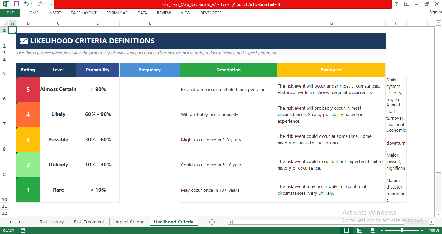Select the 'Almost Certain' level cell
The height and width of the screenshot is (234, 442).
click(x=58, y=89)
